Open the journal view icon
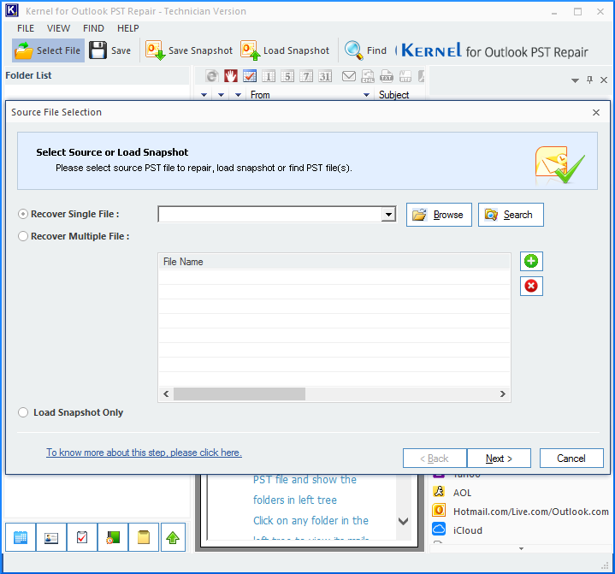Image resolution: width=615 pixels, height=574 pixels. point(113,537)
